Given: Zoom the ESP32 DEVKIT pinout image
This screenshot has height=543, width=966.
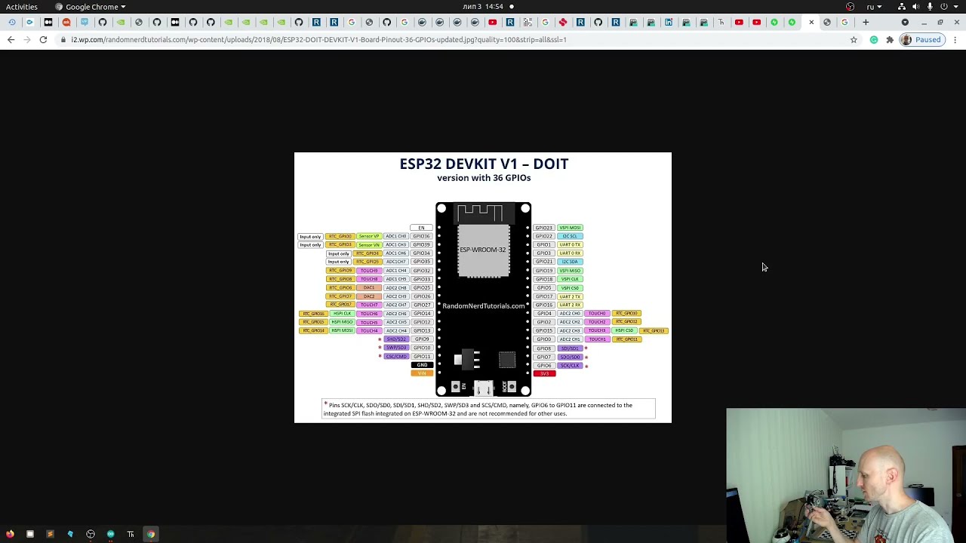Looking at the screenshot, I should coord(483,287).
